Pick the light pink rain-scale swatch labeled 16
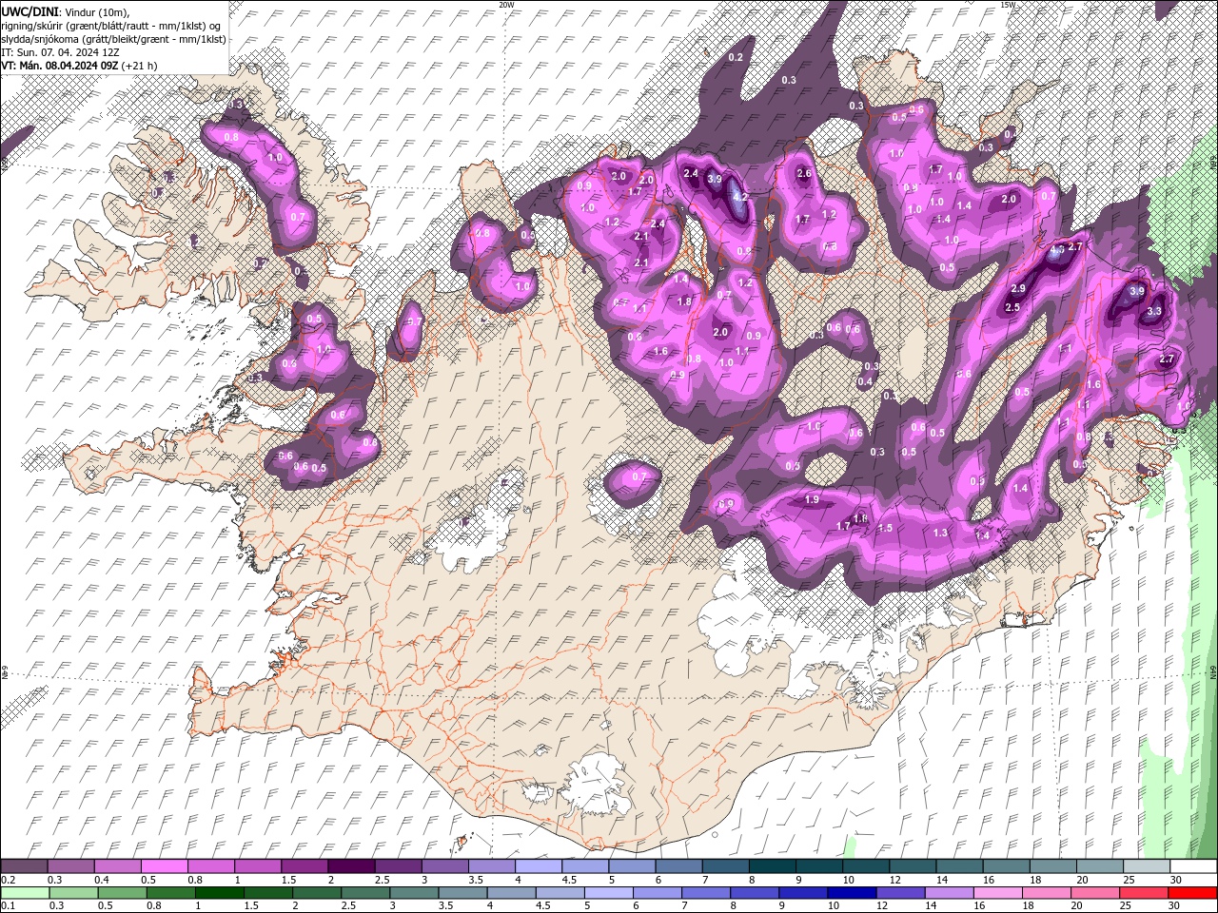The image size is (1218, 913). pyautogui.click(x=998, y=893)
